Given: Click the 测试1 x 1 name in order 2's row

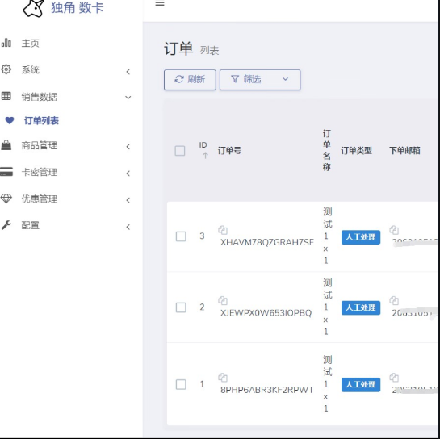Looking at the screenshot, I should click(x=327, y=307).
